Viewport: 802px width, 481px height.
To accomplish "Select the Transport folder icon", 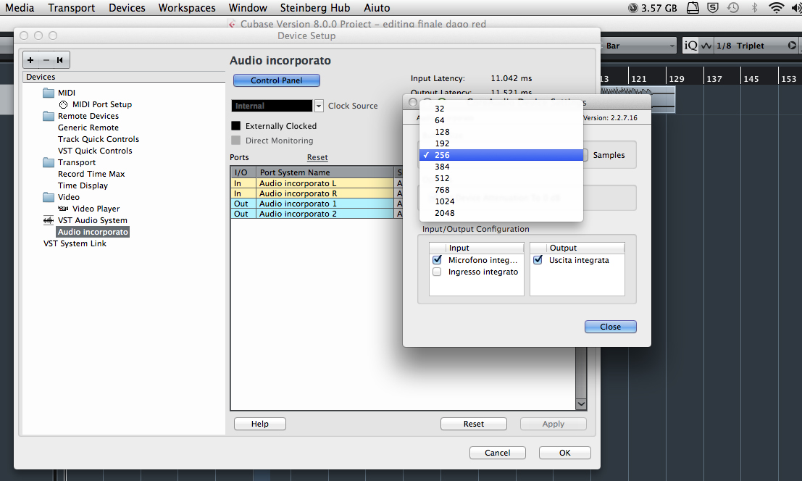I will 49,162.
